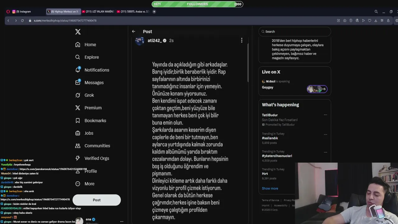Open the tab search magnifier in title bar
The image size is (398, 224).
coord(376,12)
